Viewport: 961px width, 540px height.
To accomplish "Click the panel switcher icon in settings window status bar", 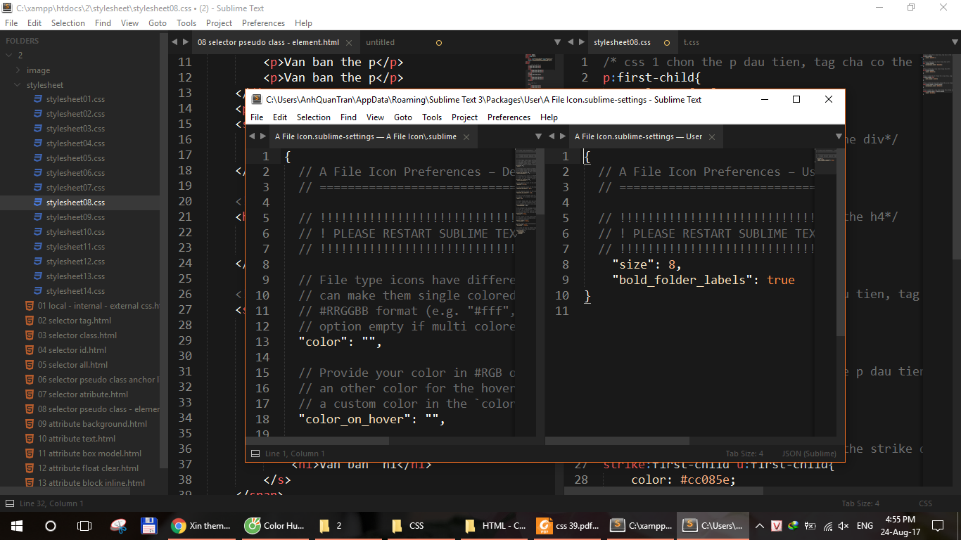I will (254, 454).
